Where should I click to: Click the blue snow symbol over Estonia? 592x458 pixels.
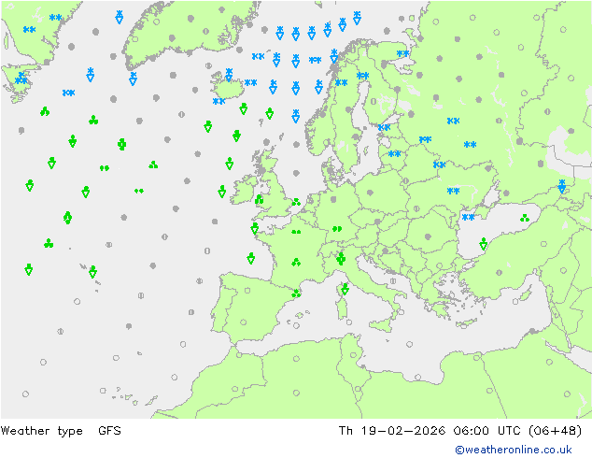384,127
